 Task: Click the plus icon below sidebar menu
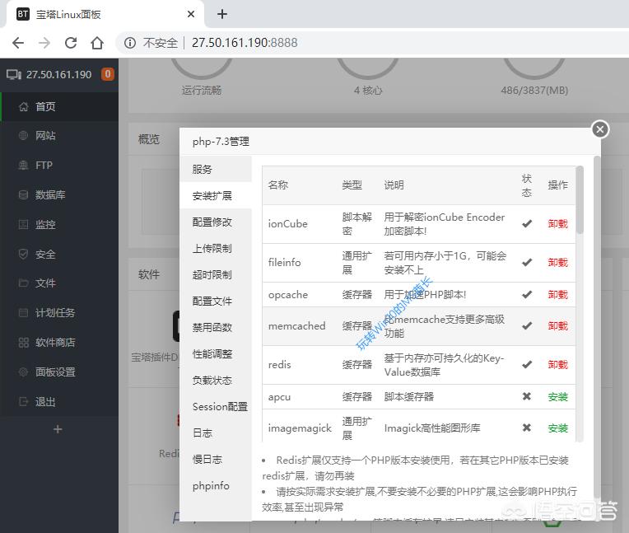tap(58, 429)
